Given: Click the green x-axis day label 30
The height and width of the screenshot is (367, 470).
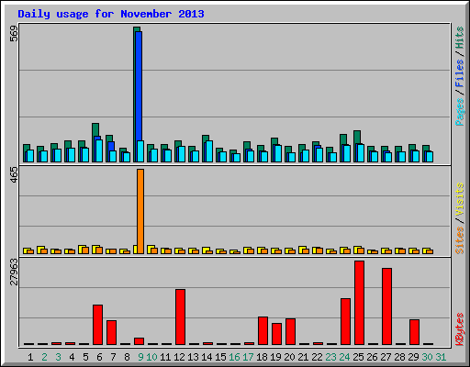Looking at the screenshot, I should (x=427, y=357).
